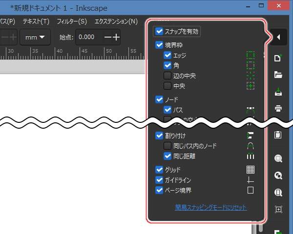Uncheck the 角 checkbox
Image resolution: width=293 pixels, height=234 pixels.
(167, 65)
